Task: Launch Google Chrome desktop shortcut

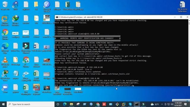Action: click(x=5, y=34)
